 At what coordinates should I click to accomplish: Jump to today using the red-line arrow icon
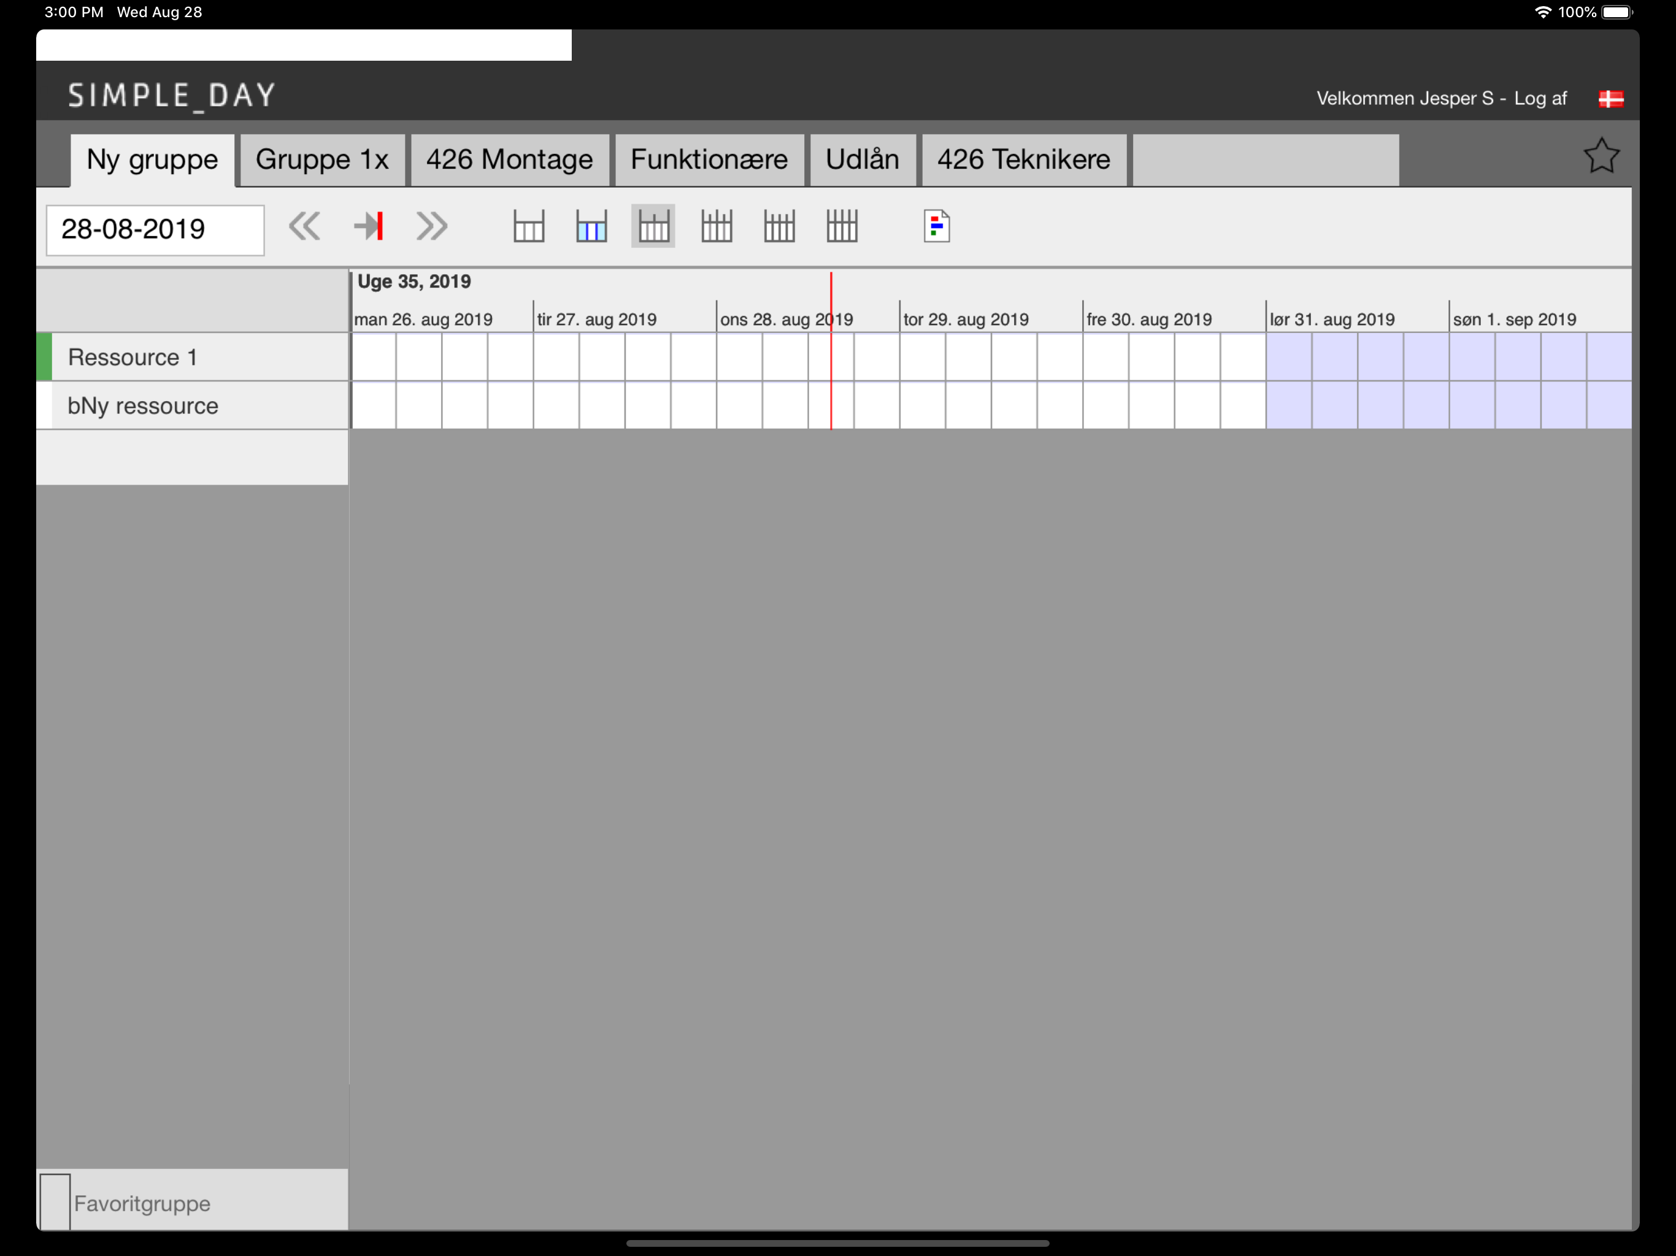[369, 226]
